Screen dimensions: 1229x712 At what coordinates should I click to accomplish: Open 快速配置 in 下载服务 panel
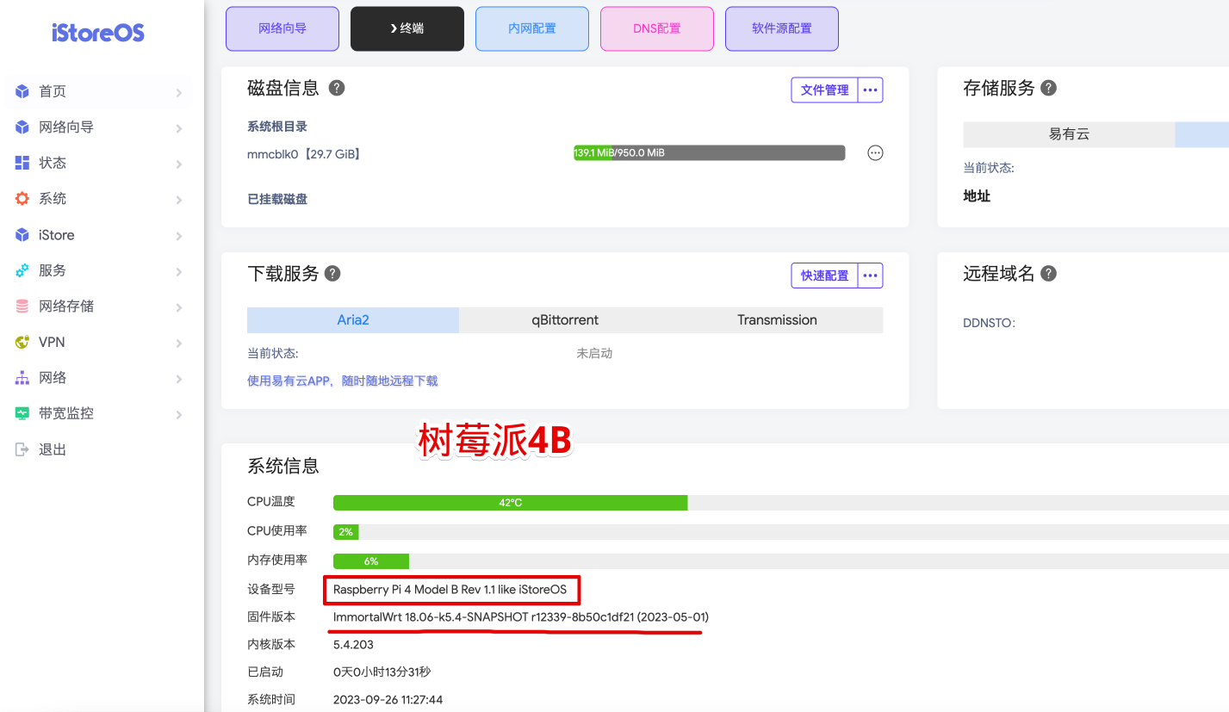click(825, 275)
